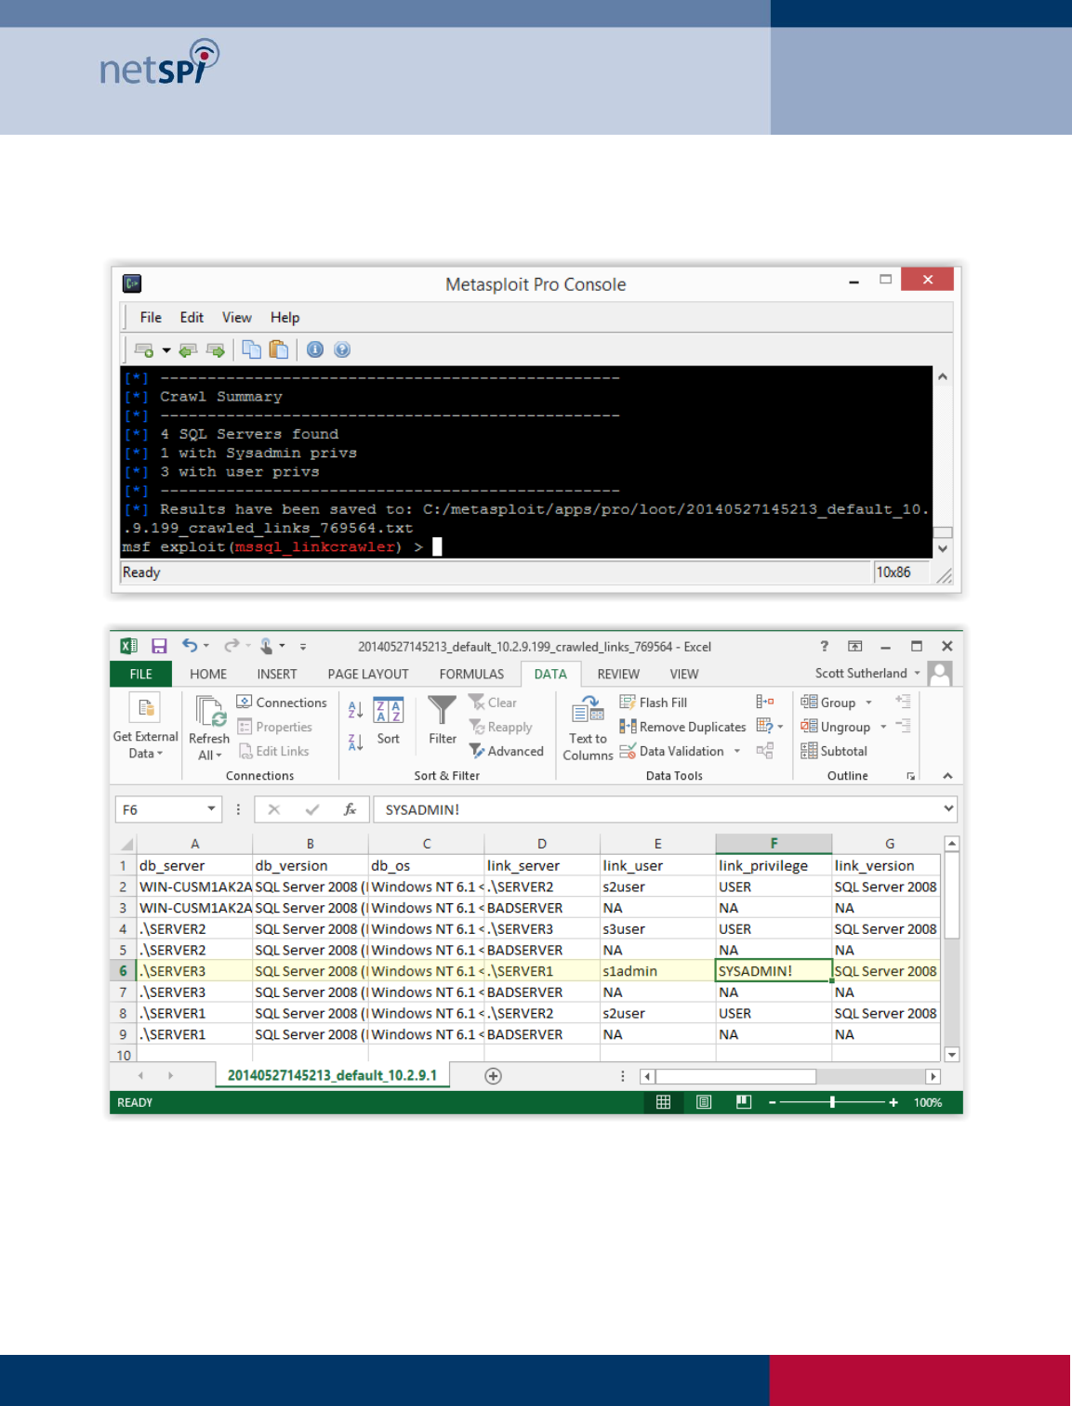This screenshot has width=1072, height=1406.
Task: Click the Connections button in the ribbon
Action: pos(282,703)
